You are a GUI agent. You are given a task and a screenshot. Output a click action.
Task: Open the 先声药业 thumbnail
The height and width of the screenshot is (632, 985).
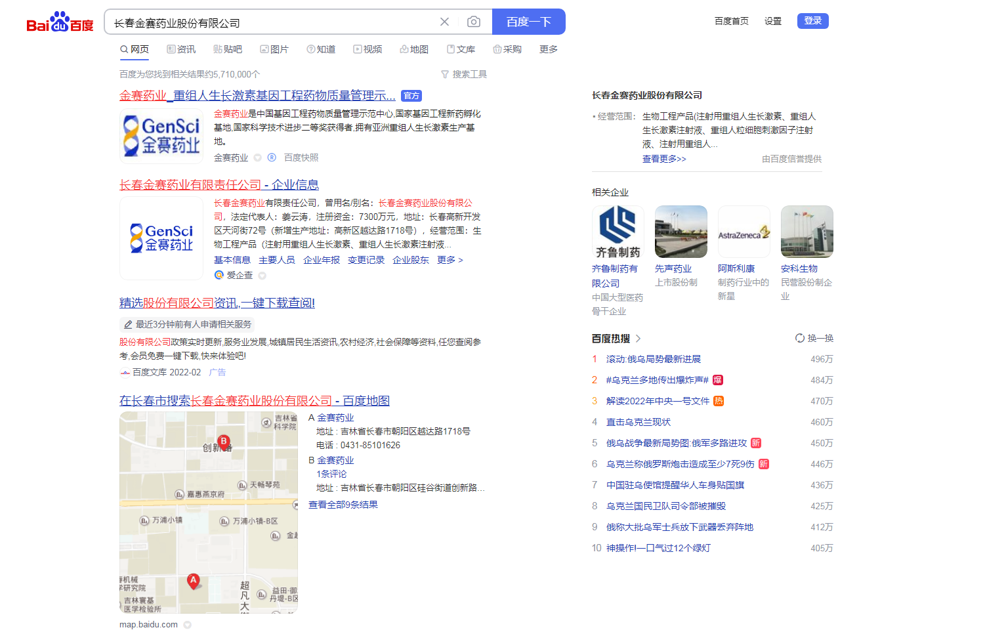(681, 232)
